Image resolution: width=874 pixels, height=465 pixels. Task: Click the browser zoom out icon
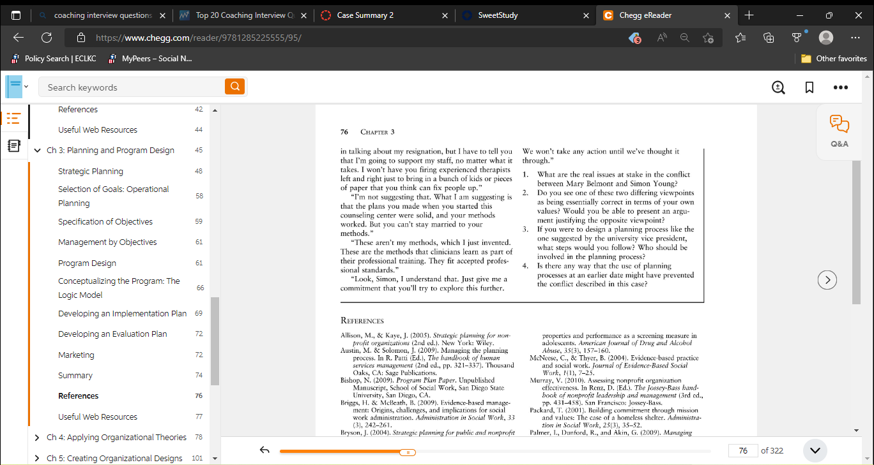[685, 38]
